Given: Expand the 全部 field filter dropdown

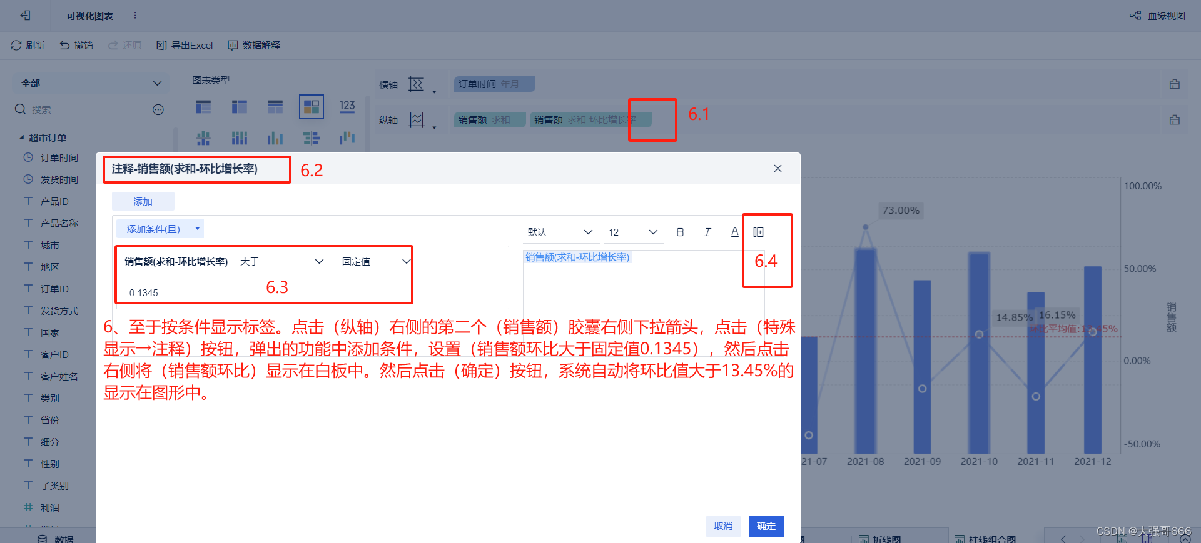Looking at the screenshot, I should [x=91, y=83].
